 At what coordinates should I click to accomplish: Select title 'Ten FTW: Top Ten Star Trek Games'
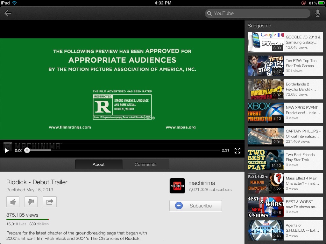tap(301, 63)
